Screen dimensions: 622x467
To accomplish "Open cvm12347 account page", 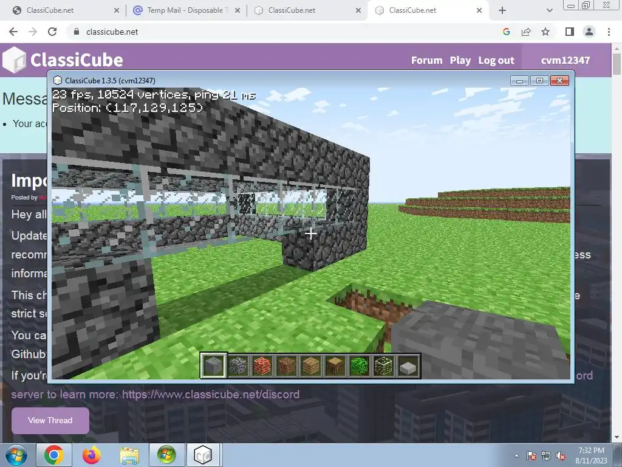I will pos(566,60).
